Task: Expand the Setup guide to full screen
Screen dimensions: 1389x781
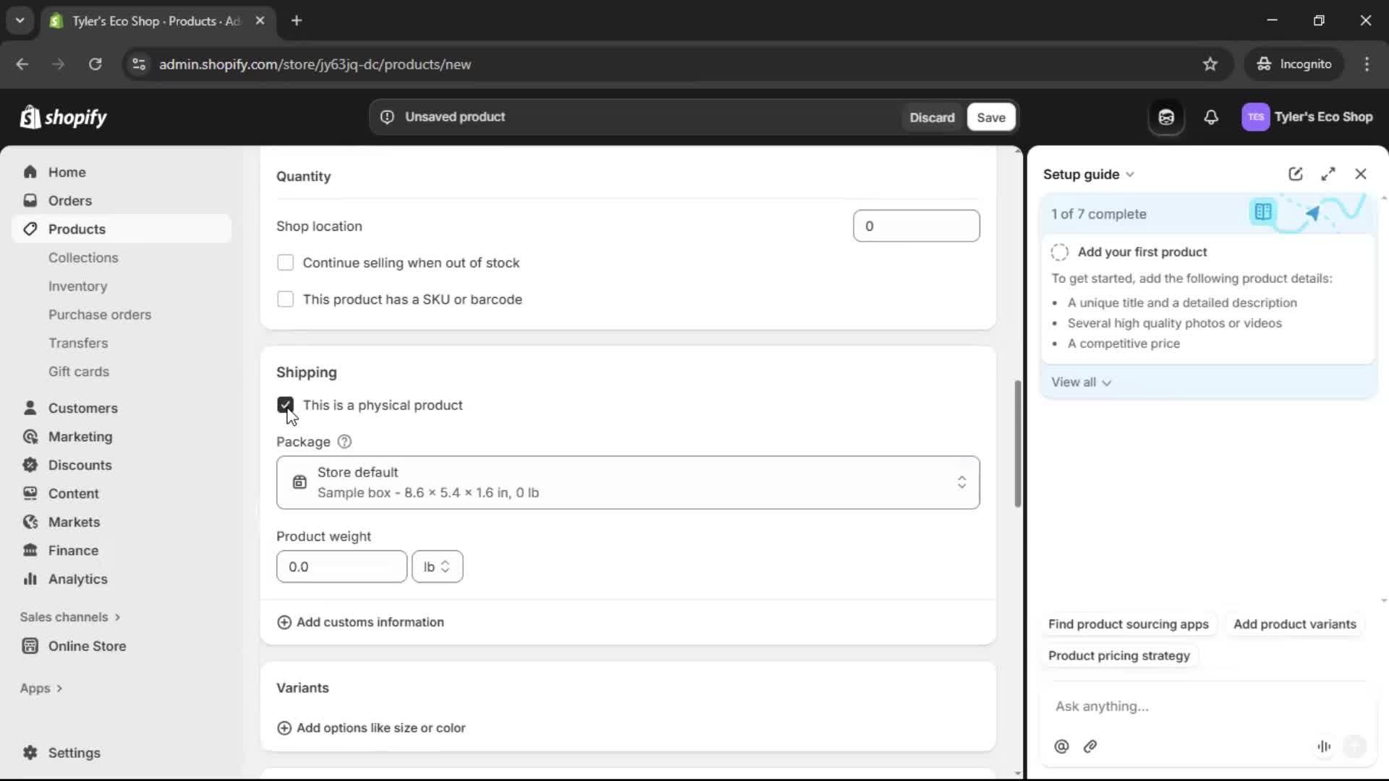Action: (x=1329, y=174)
